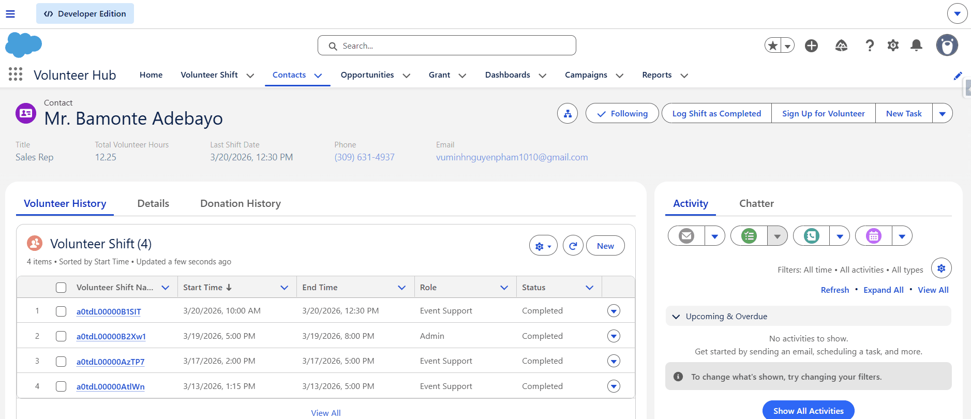Image resolution: width=971 pixels, height=419 pixels.
Task: Switch to the Details tab
Action: [x=153, y=203]
